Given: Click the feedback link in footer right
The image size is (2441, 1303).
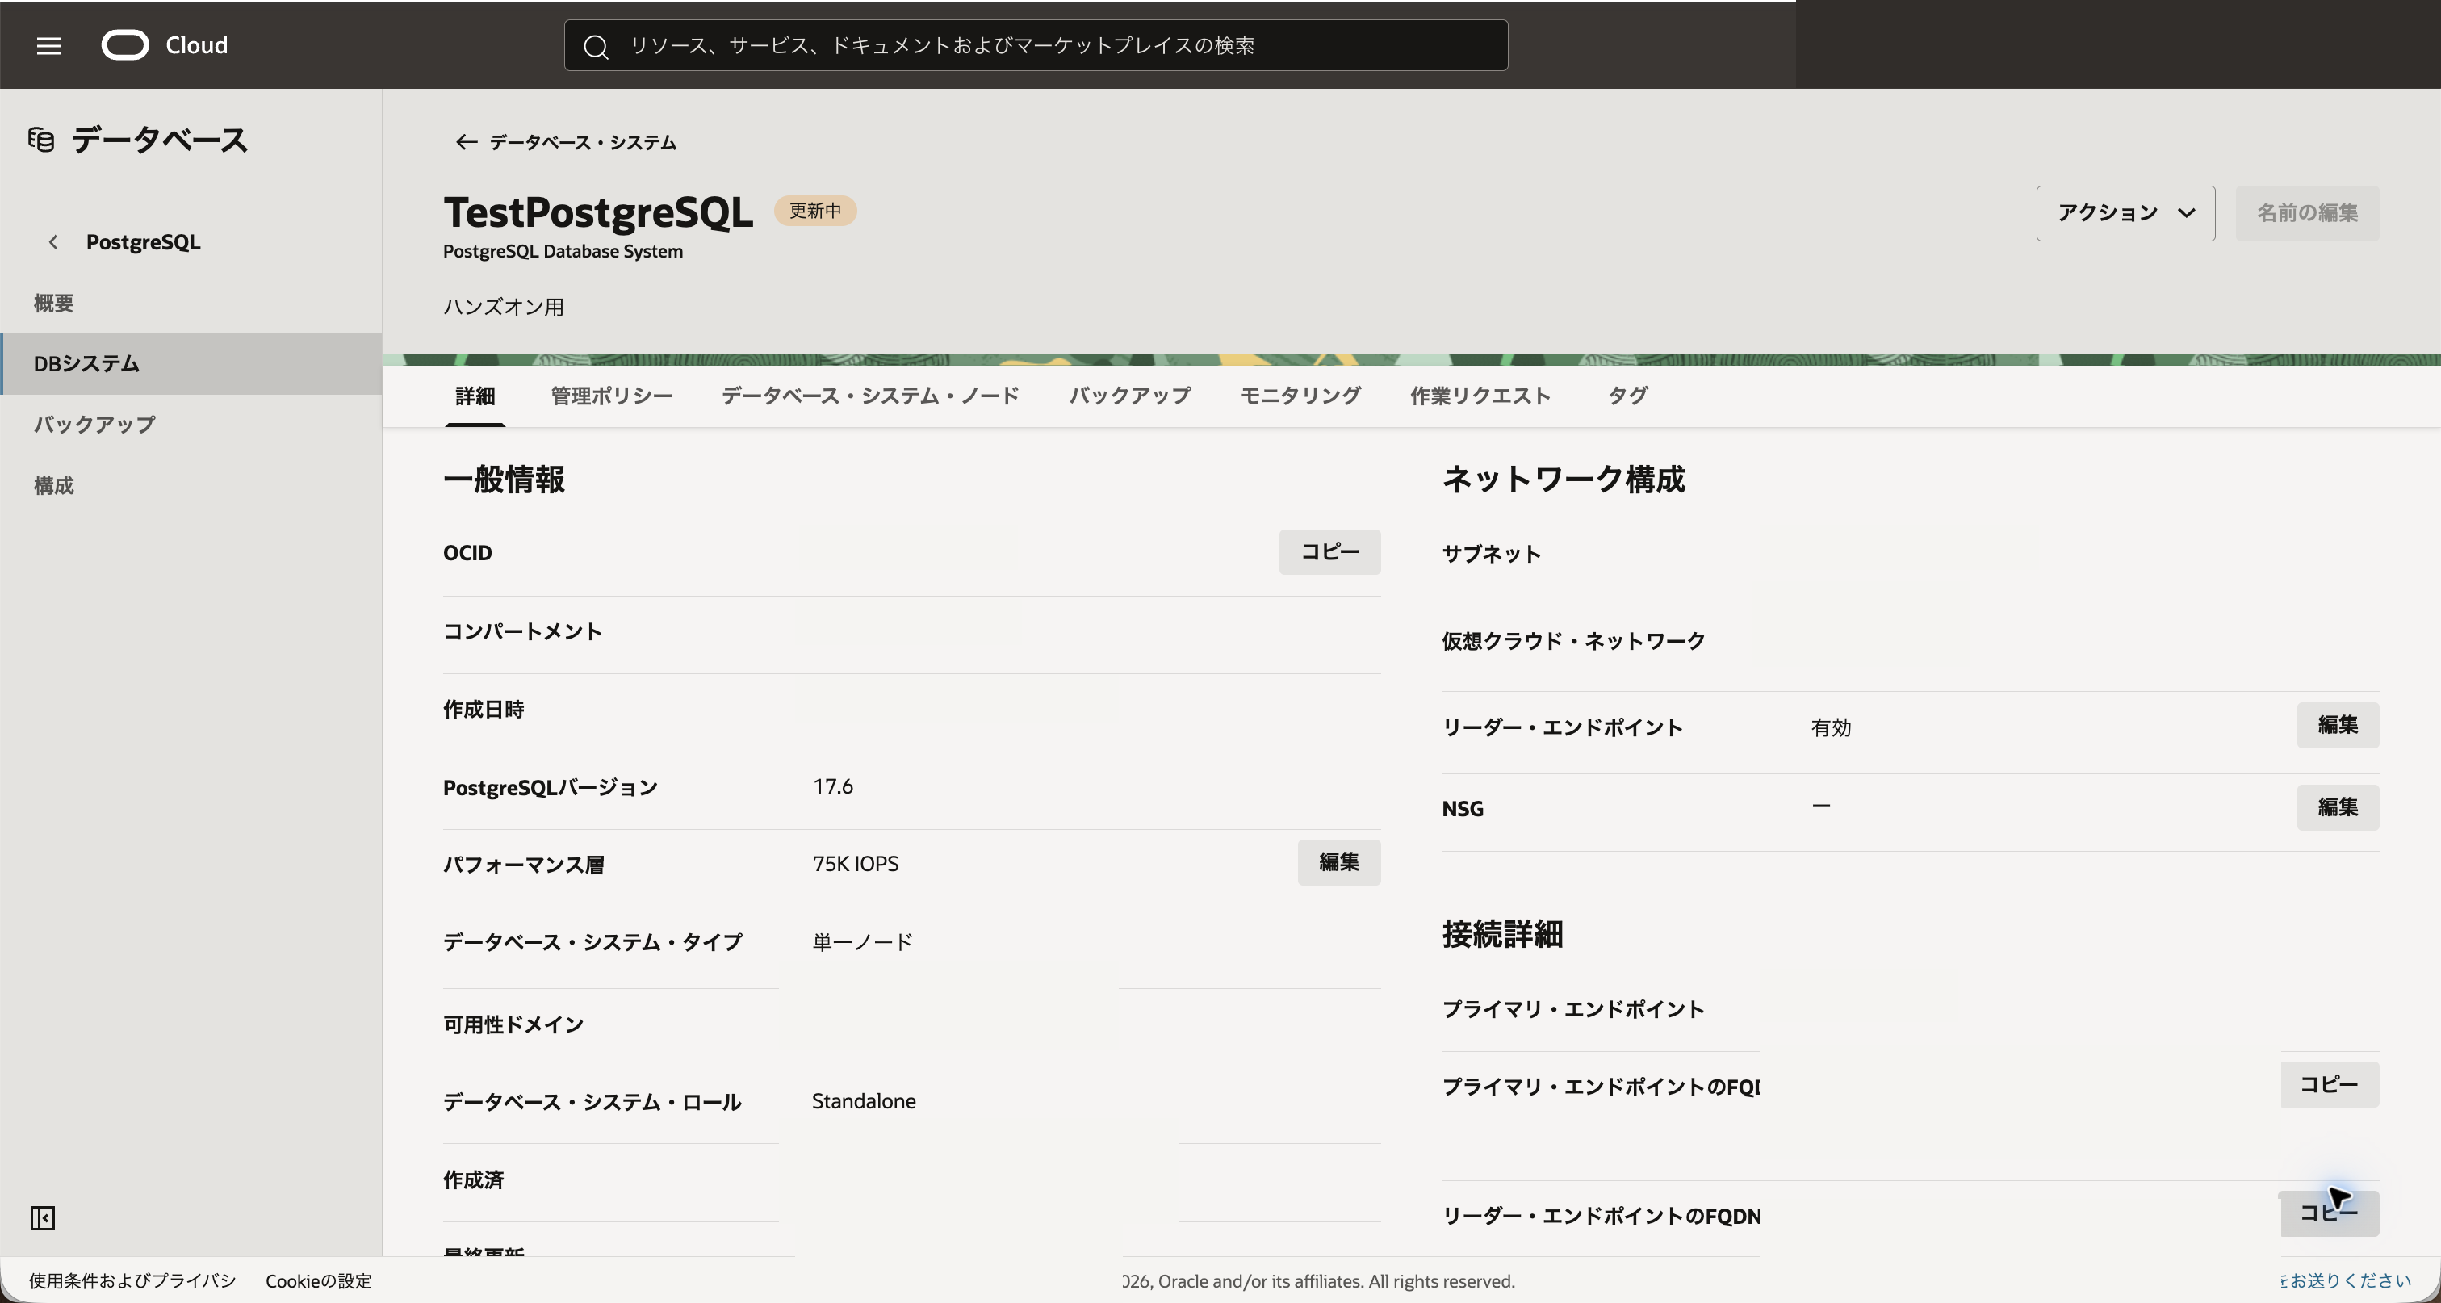Looking at the screenshot, I should (x=2345, y=1281).
